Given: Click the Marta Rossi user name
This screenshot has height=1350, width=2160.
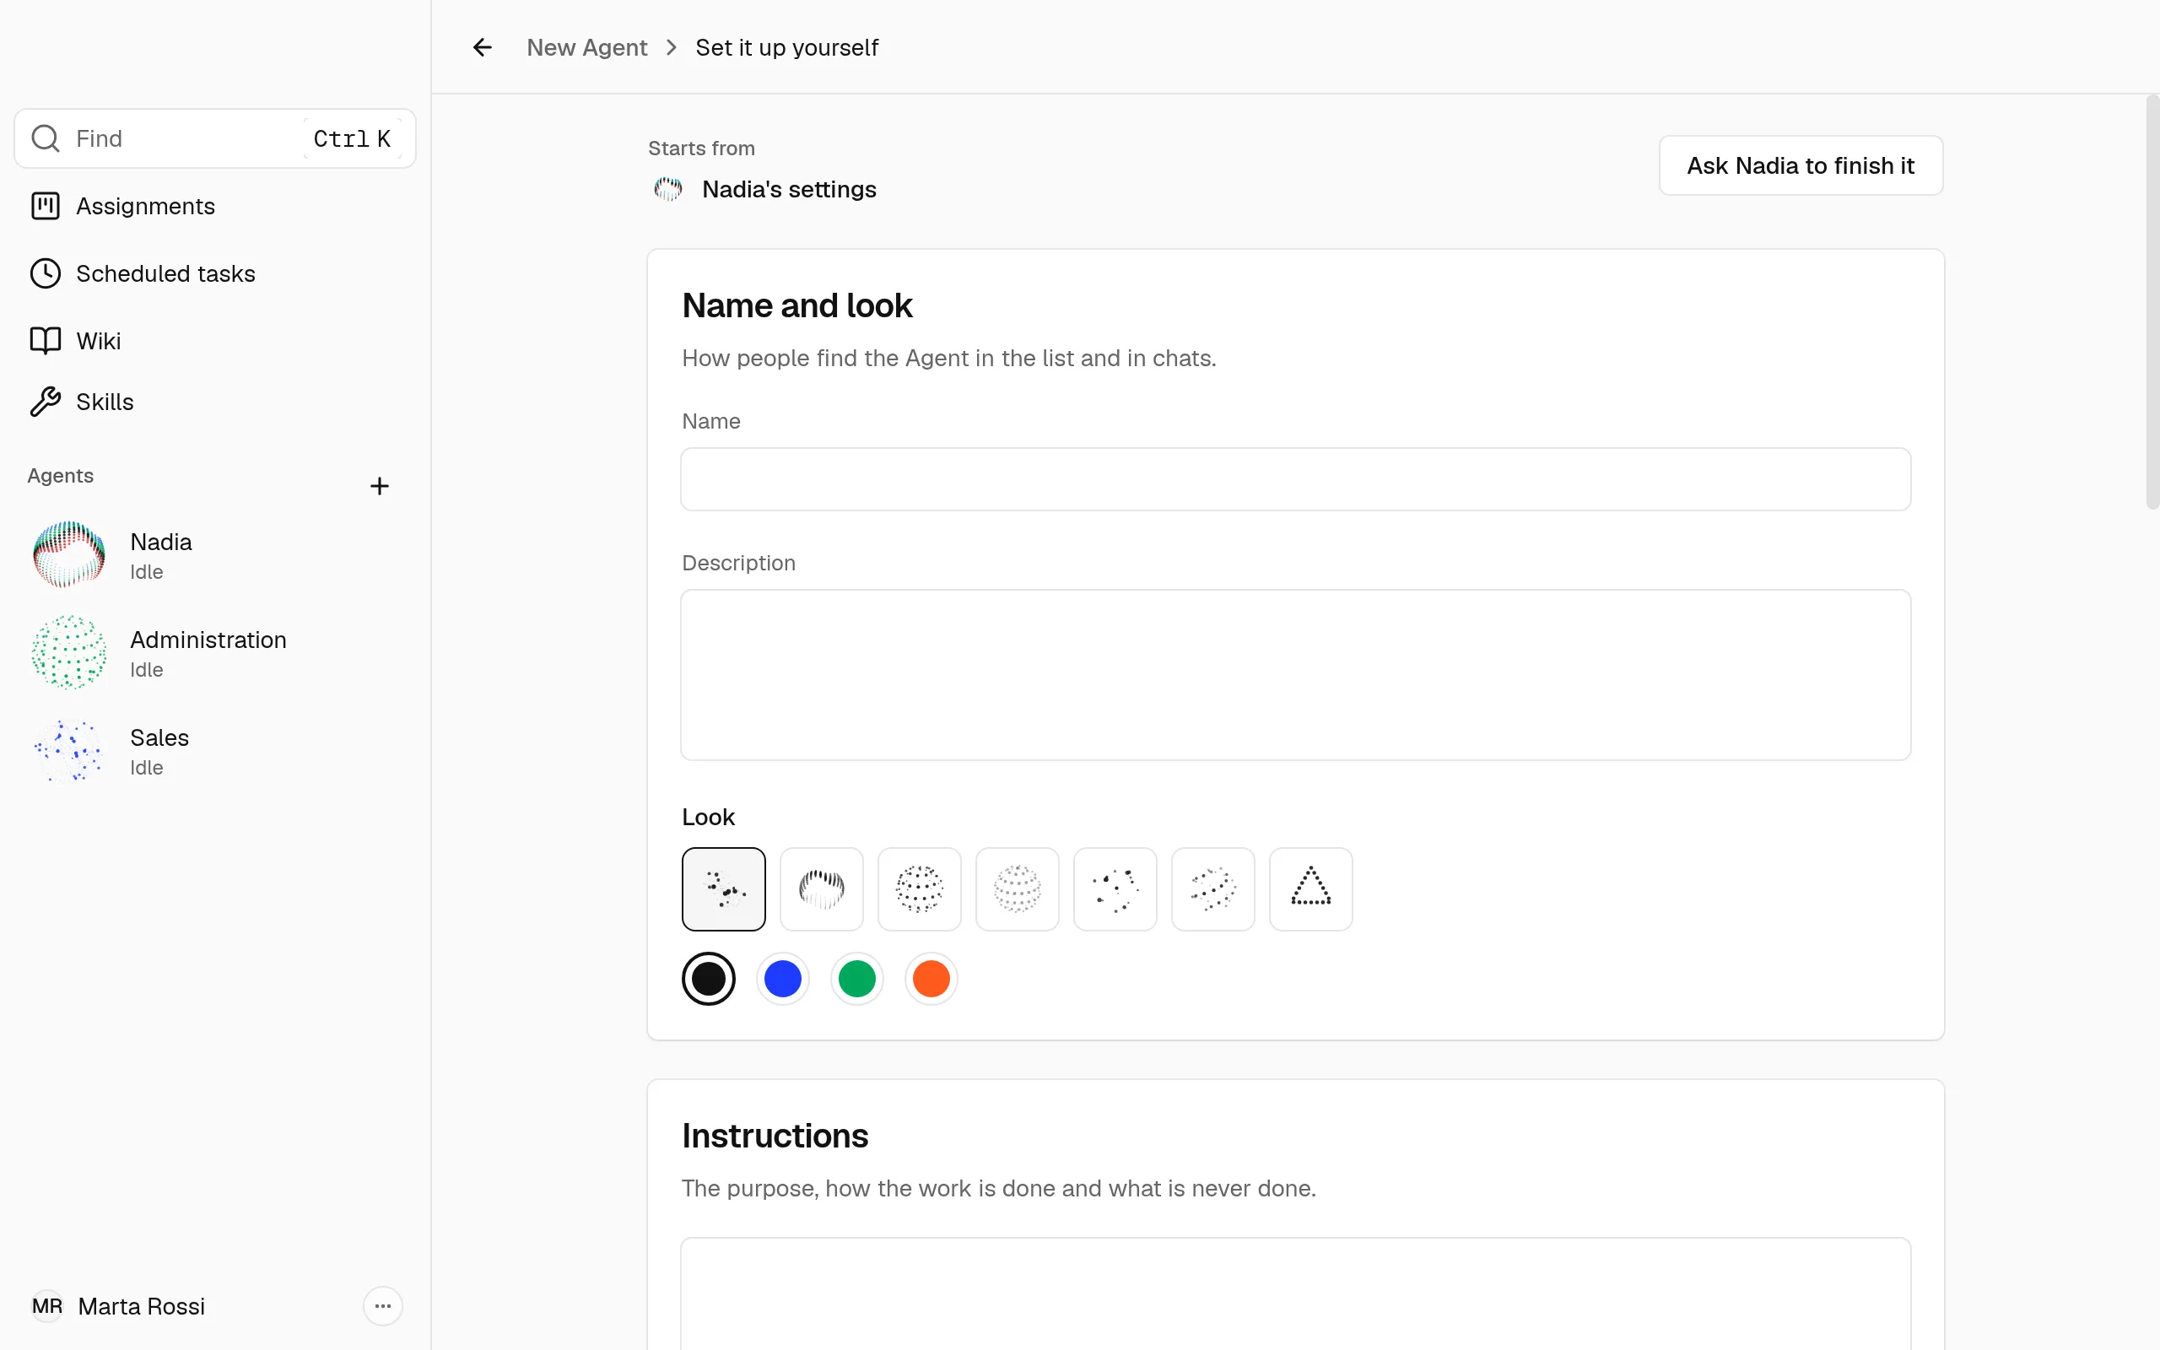Looking at the screenshot, I should [x=141, y=1306].
